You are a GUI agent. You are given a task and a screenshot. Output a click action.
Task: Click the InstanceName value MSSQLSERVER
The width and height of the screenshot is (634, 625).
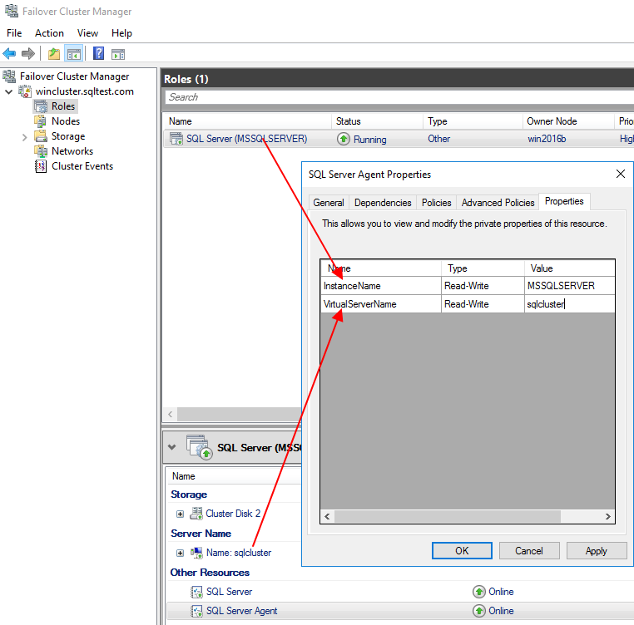(570, 286)
